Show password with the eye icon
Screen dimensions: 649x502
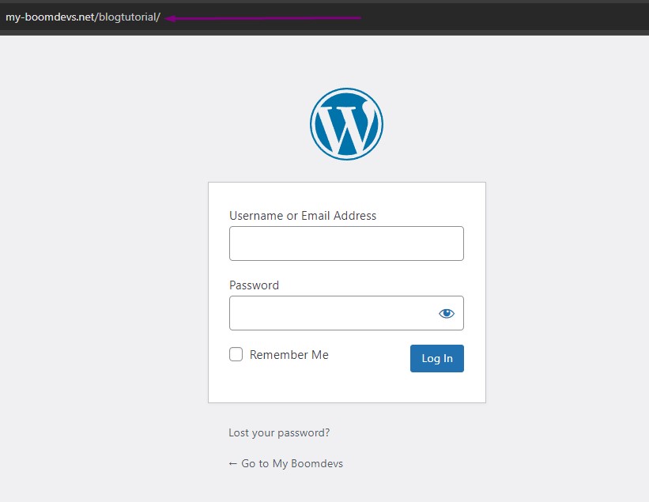[x=446, y=313]
